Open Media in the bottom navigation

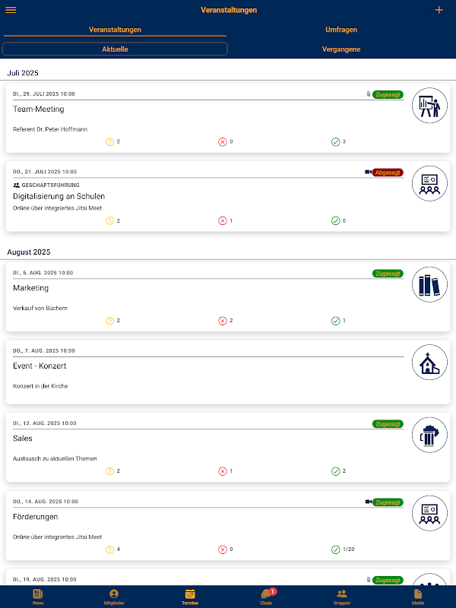pyautogui.click(x=418, y=596)
